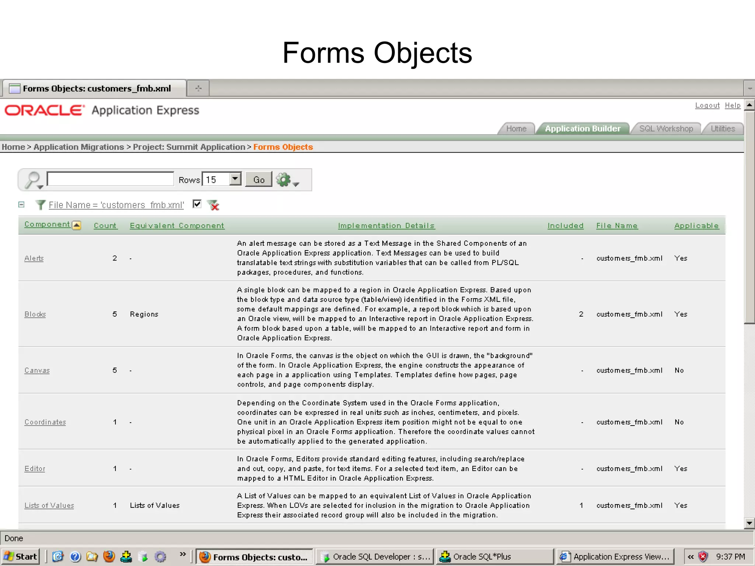Screen dimensions: 755x566
Task: Go to Home tab
Action: tap(516, 129)
